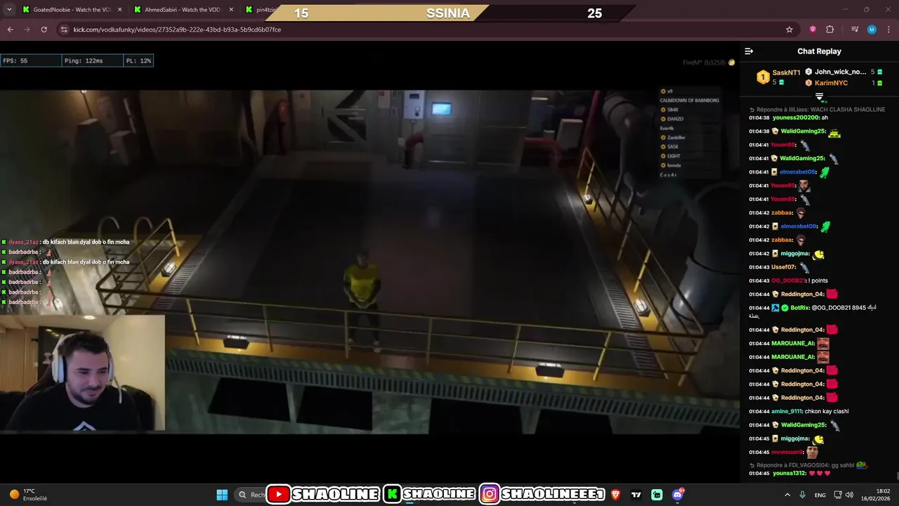Click the microphone tray icon
Image resolution: width=899 pixels, height=506 pixels.
[x=803, y=495]
